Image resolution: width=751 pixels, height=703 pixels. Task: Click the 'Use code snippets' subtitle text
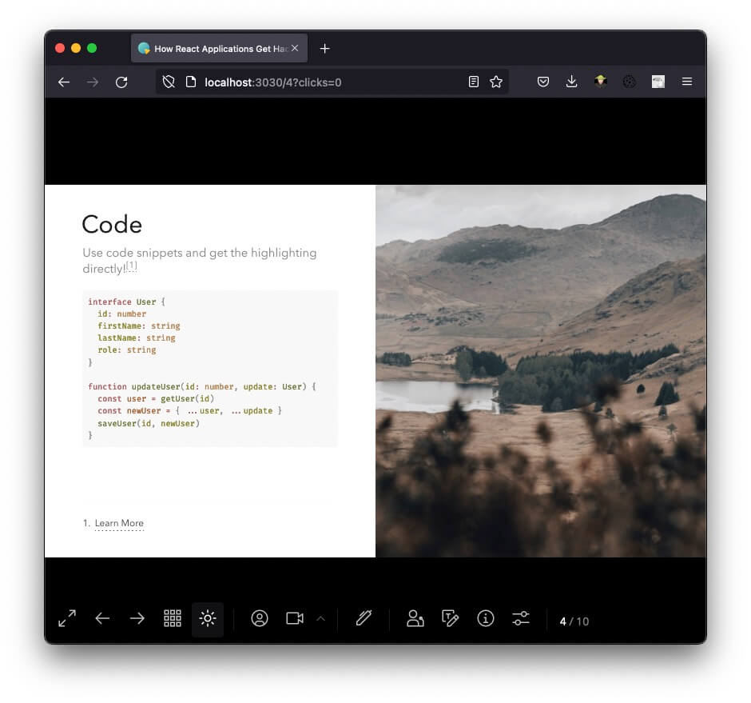(x=199, y=261)
